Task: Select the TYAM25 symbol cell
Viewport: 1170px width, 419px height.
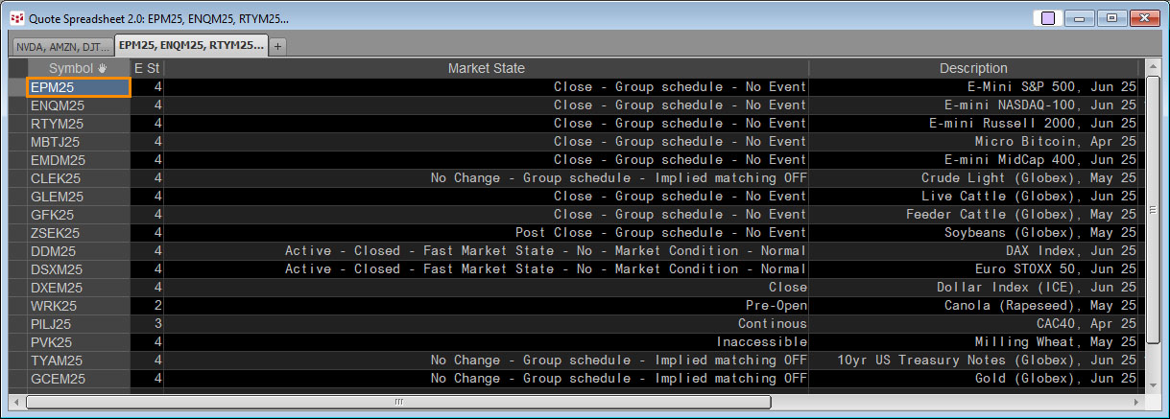Action: pyautogui.click(x=79, y=361)
